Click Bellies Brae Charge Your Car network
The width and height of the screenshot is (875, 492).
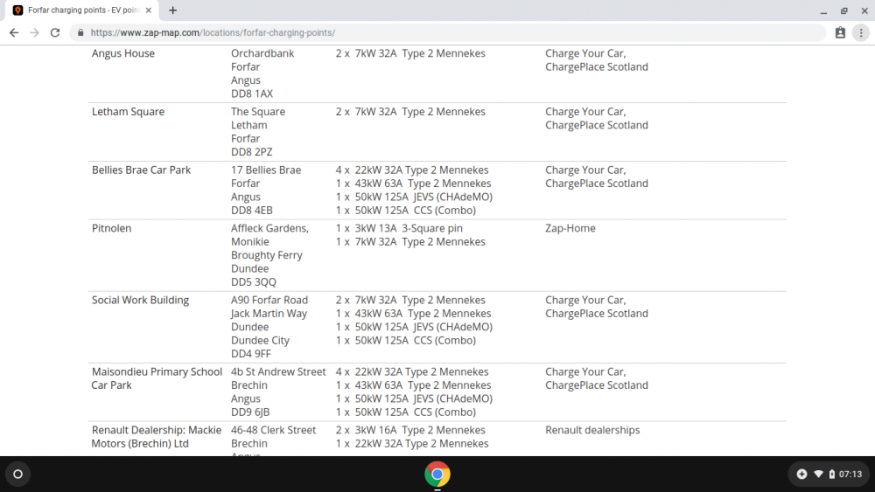[x=585, y=170]
